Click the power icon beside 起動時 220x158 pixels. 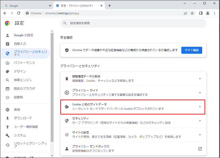coord(8,97)
